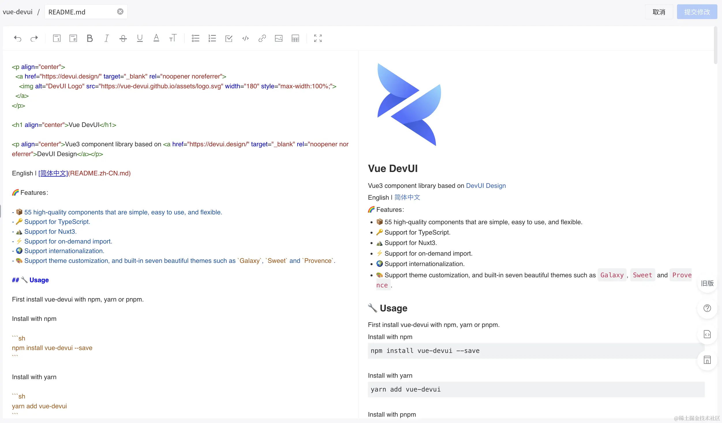The height and width of the screenshot is (423, 722).
Task: Click 'Support for TypeScript.' line in editor
Action: [x=57, y=222]
